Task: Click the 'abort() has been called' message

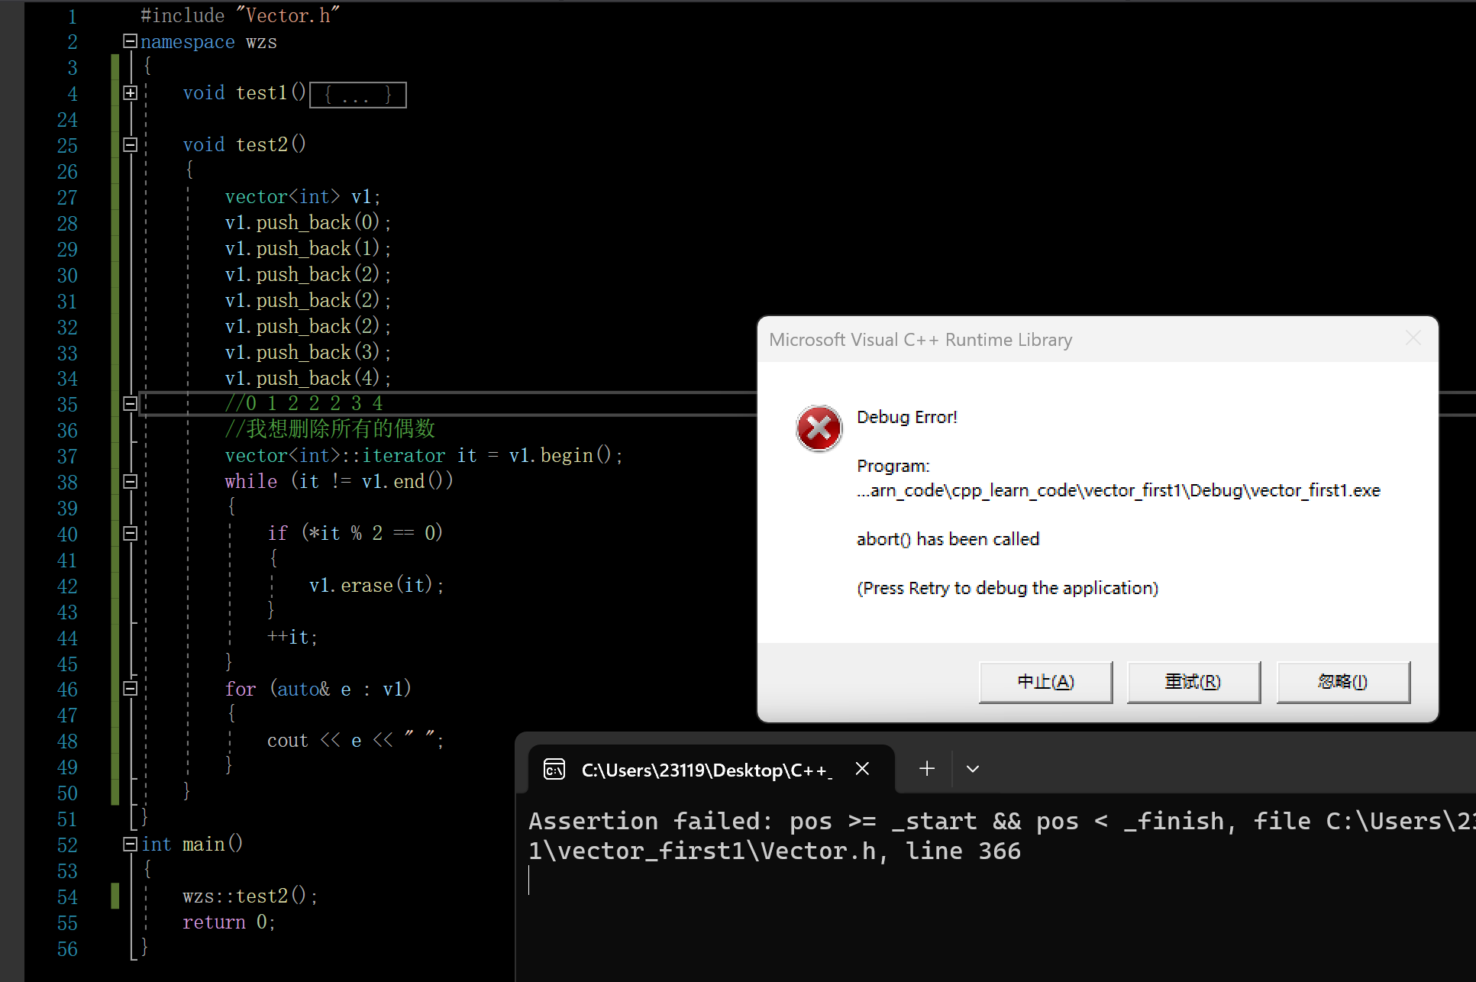Action: 948,539
